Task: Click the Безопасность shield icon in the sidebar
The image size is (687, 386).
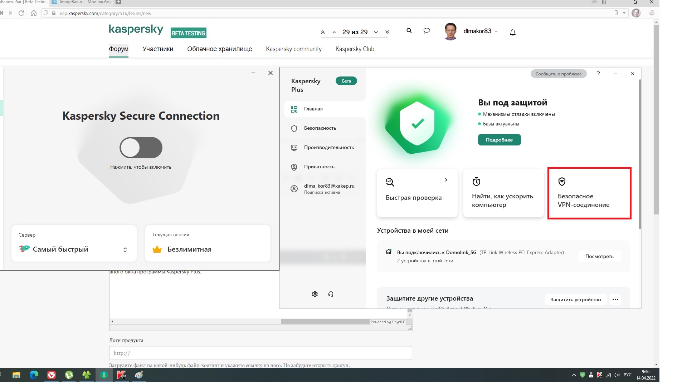Action: 294,129
